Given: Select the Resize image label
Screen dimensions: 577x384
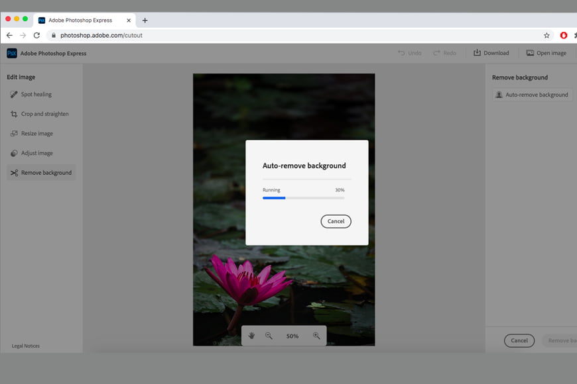Looking at the screenshot, I should point(36,133).
